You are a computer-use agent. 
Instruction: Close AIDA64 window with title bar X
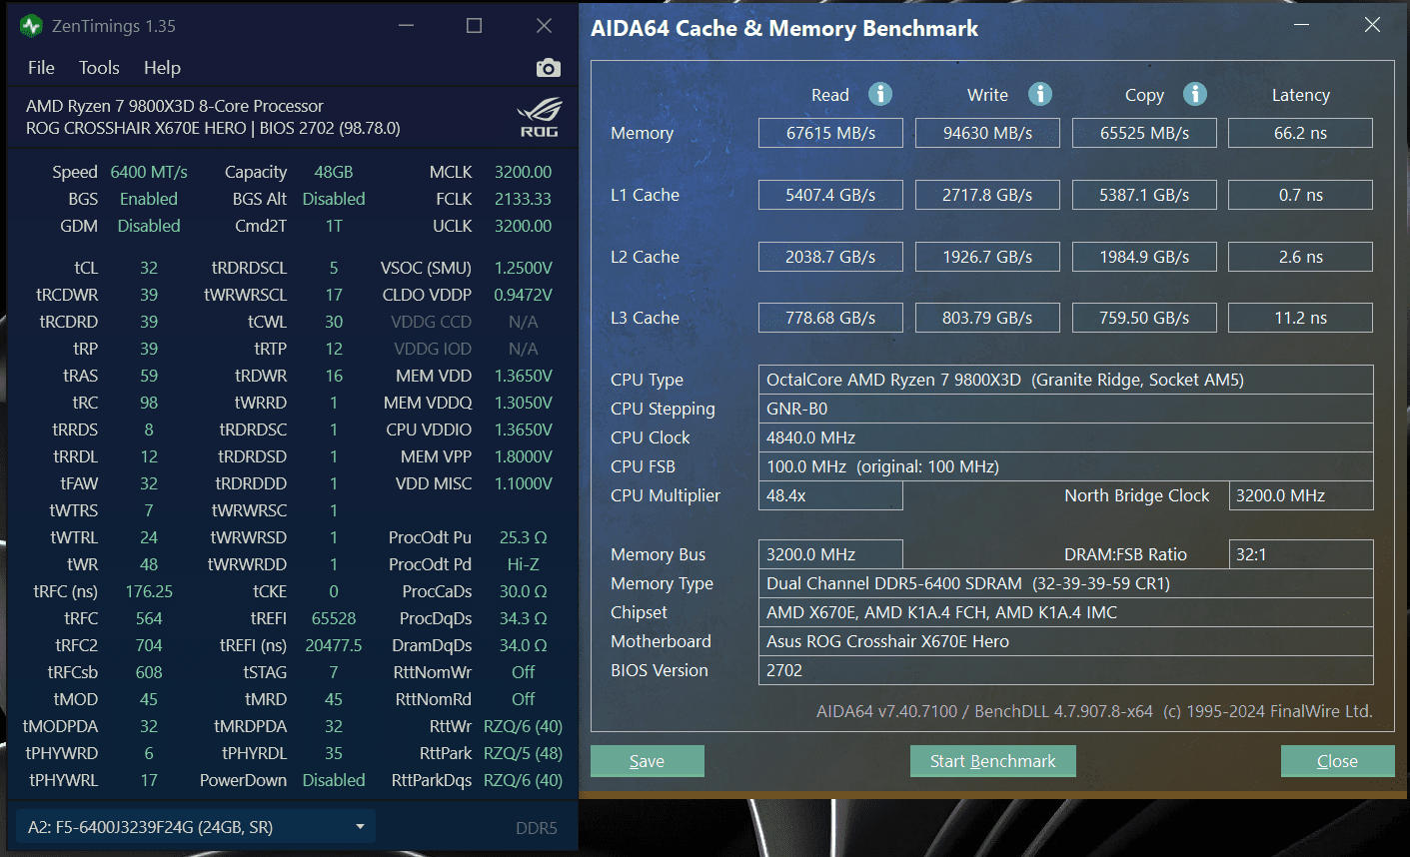click(1372, 25)
